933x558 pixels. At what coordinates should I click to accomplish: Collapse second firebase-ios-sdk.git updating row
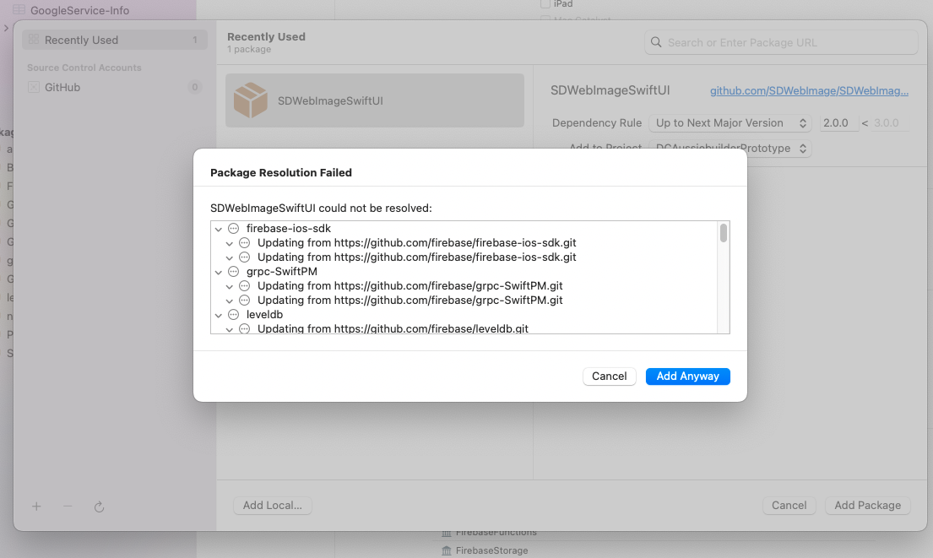click(x=229, y=257)
